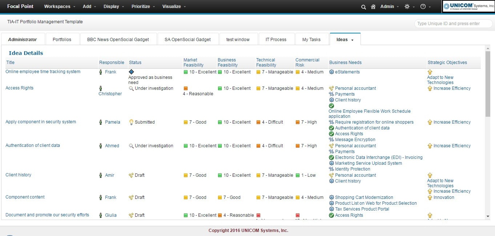
Task: Click the Submitted lightbulb icon
Action: tap(131, 122)
